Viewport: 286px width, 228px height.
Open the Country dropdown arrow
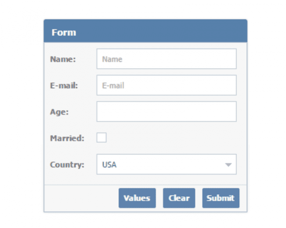pyautogui.click(x=228, y=165)
